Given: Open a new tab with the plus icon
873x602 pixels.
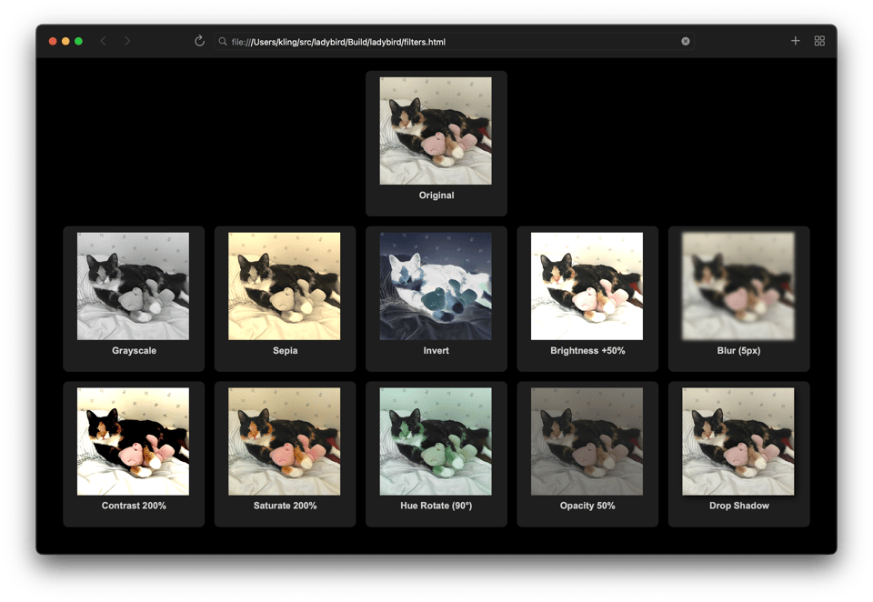Looking at the screenshot, I should tap(795, 41).
